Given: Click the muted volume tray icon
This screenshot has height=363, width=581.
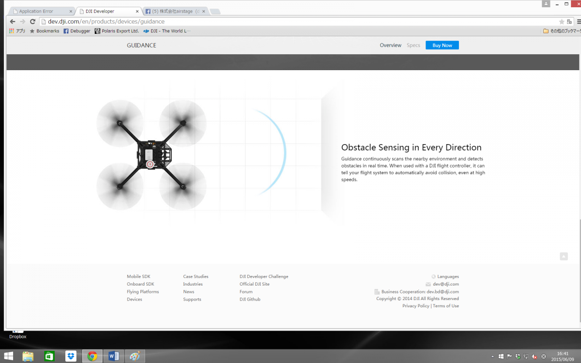Looking at the screenshot, I should [535, 356].
